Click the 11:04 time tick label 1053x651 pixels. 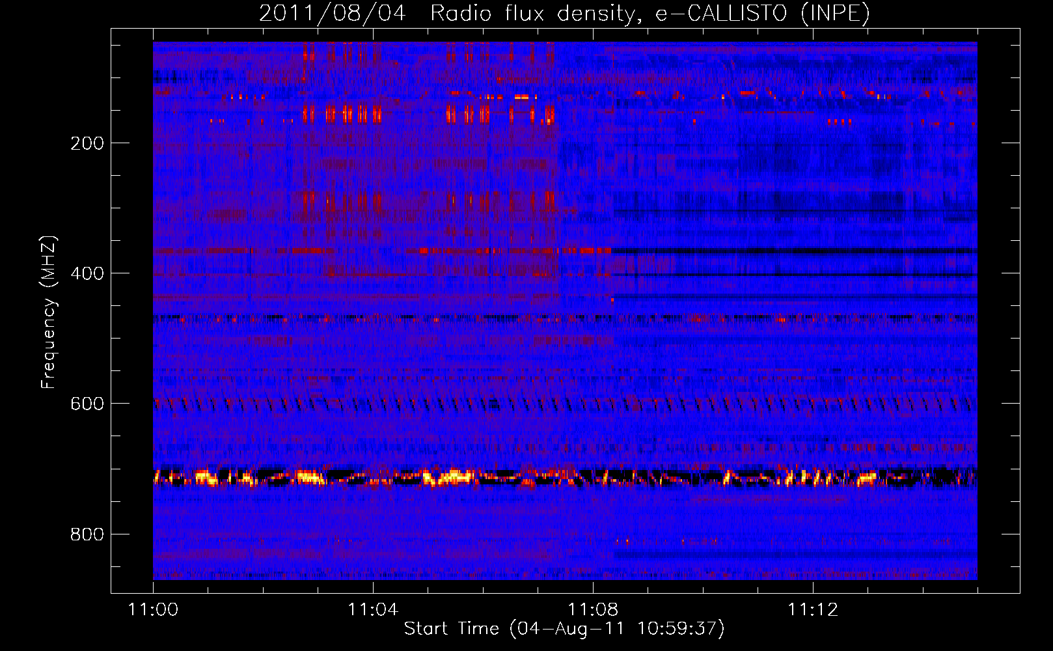pyautogui.click(x=373, y=609)
